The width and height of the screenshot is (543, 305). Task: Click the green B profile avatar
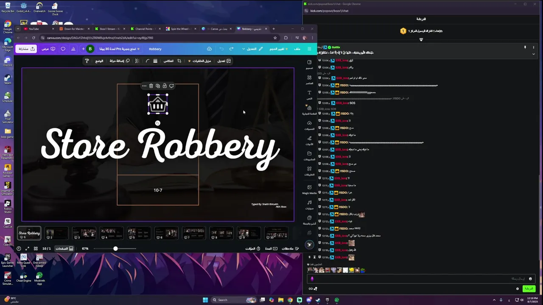point(90,49)
